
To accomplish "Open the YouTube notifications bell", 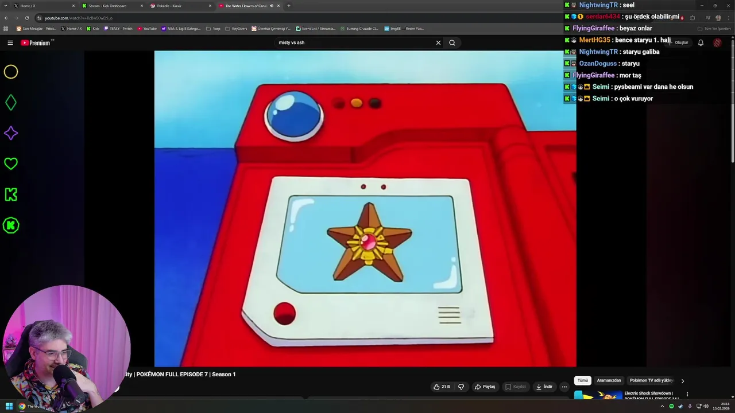I will [701, 42].
